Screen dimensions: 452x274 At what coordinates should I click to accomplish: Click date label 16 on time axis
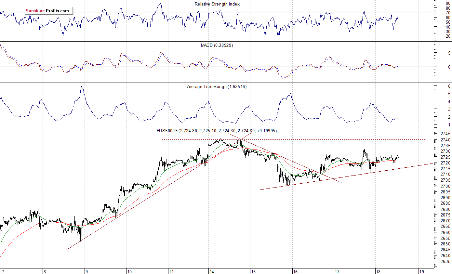click(x=295, y=271)
